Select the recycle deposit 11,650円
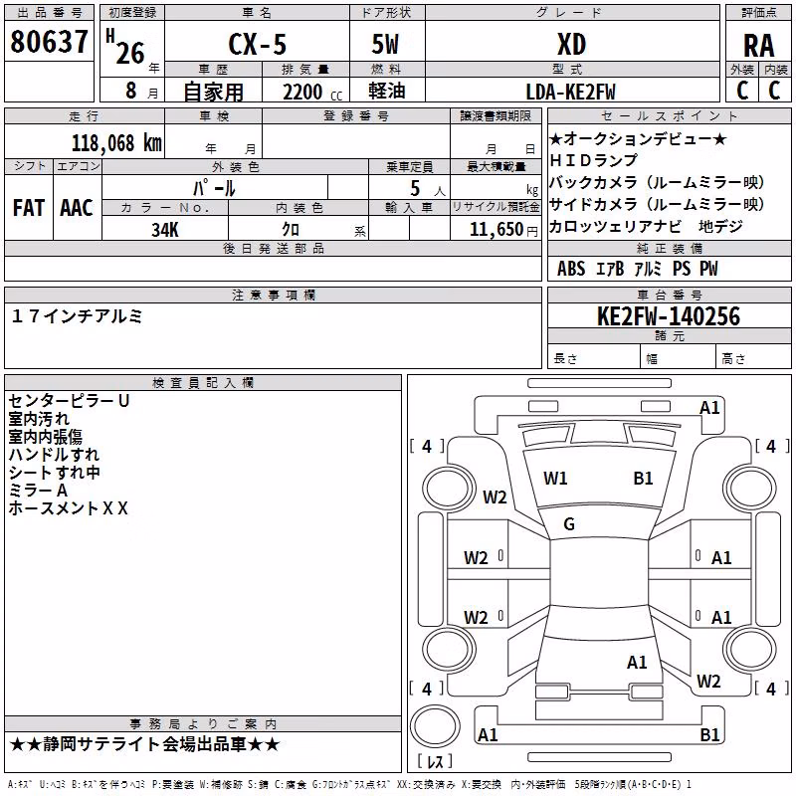Viewport: 796px width, 796px height. (503, 230)
